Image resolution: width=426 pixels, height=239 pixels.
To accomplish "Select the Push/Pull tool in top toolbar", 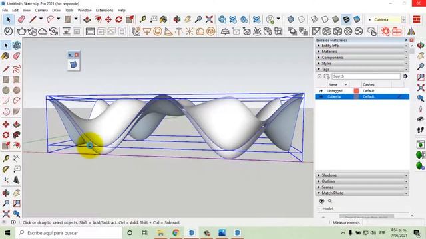I will tap(87, 19).
